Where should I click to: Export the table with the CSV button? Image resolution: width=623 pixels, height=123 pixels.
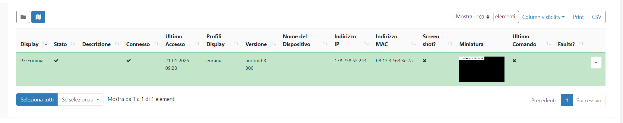pos(596,17)
